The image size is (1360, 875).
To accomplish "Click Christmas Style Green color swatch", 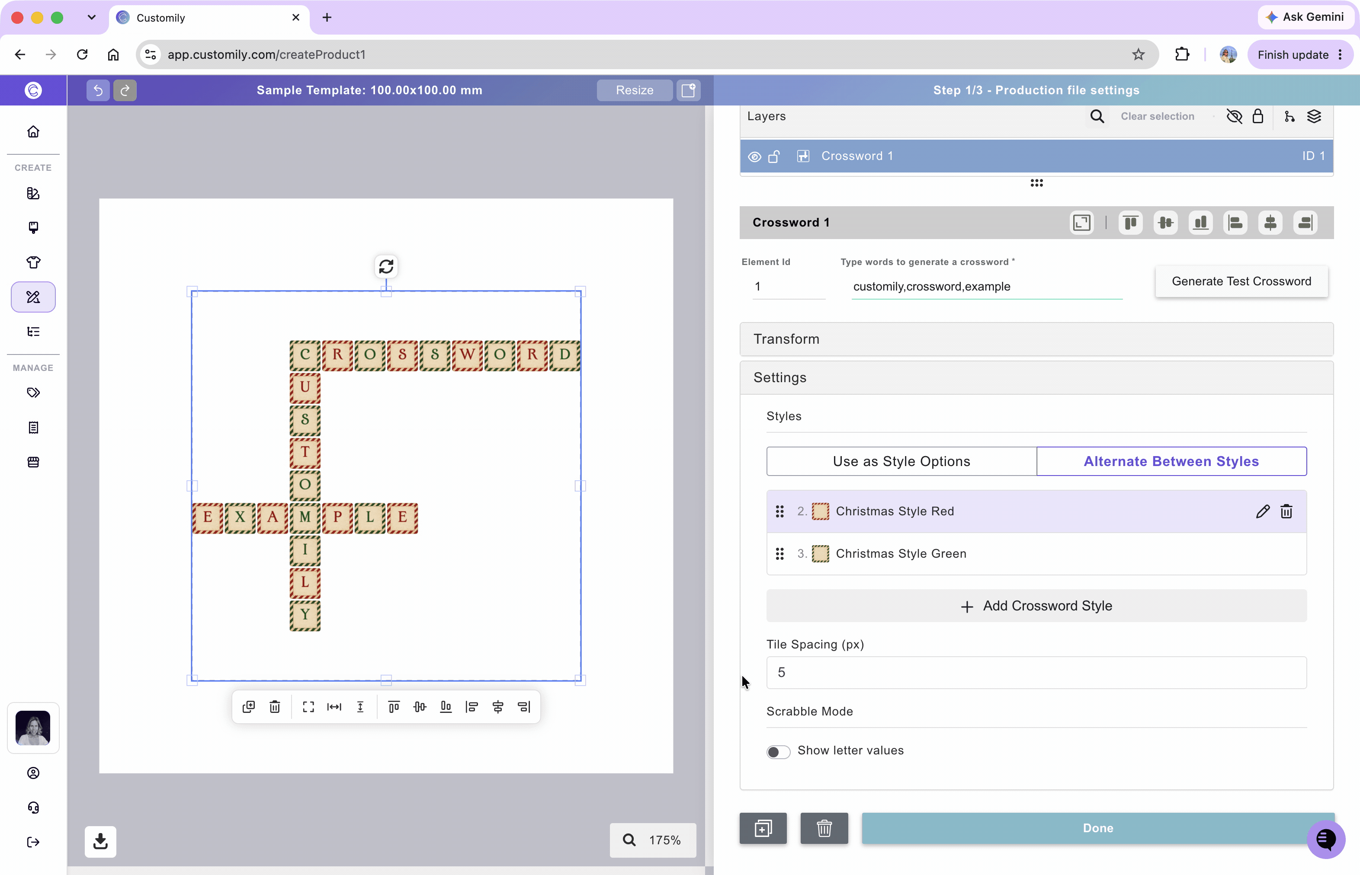I will click(820, 553).
